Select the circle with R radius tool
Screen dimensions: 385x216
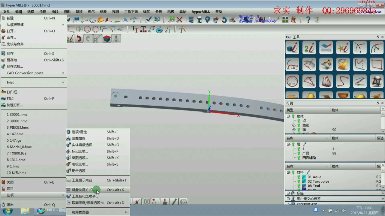[292, 81]
